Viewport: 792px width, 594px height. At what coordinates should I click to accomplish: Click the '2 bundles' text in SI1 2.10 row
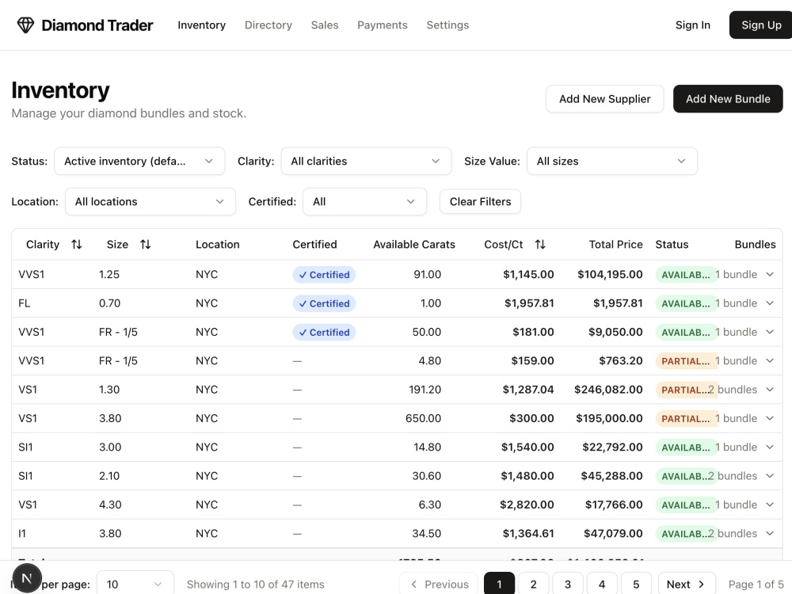click(733, 476)
